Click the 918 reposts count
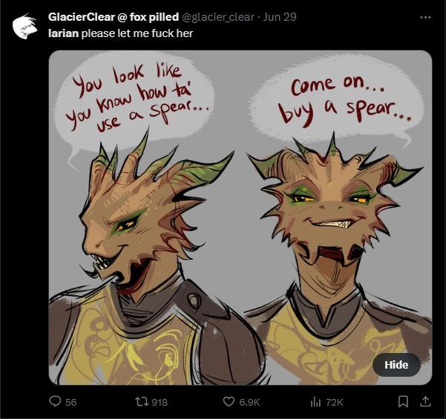This screenshot has height=419, width=446. tap(160, 402)
